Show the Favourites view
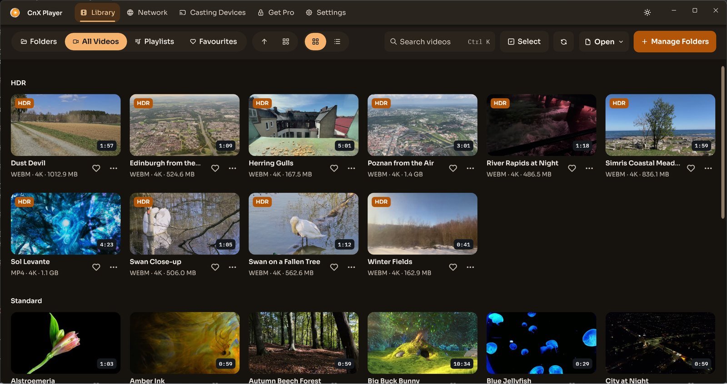This screenshot has height=384, width=727. (214, 42)
